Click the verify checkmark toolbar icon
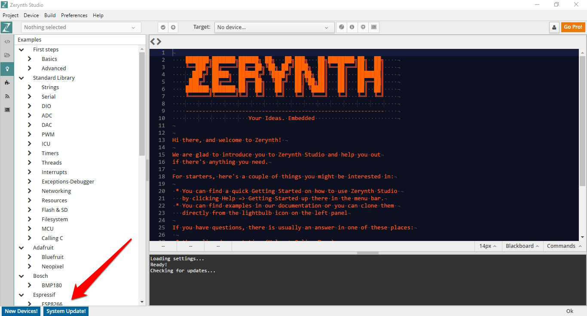 point(163,27)
